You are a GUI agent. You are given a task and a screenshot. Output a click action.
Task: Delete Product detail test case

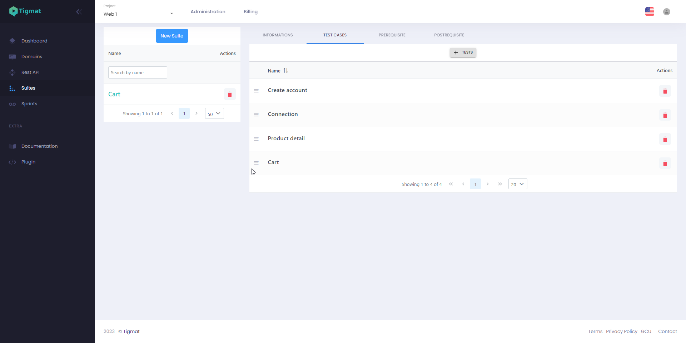point(665,139)
